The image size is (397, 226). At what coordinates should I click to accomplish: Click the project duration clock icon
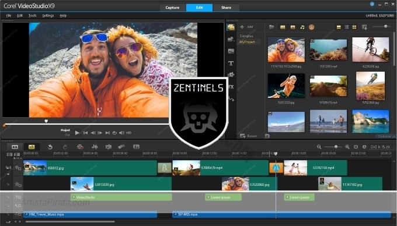tap(364, 147)
